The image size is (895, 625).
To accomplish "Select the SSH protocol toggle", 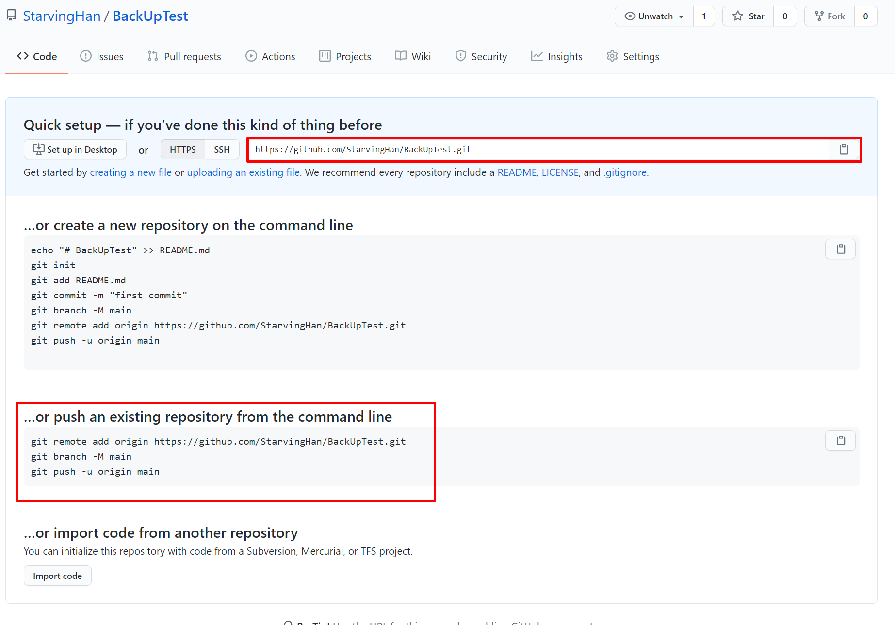I will [x=222, y=149].
